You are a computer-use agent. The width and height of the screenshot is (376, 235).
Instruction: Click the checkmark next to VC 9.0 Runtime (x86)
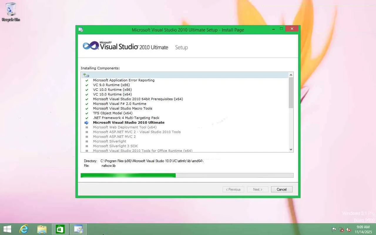click(x=87, y=85)
